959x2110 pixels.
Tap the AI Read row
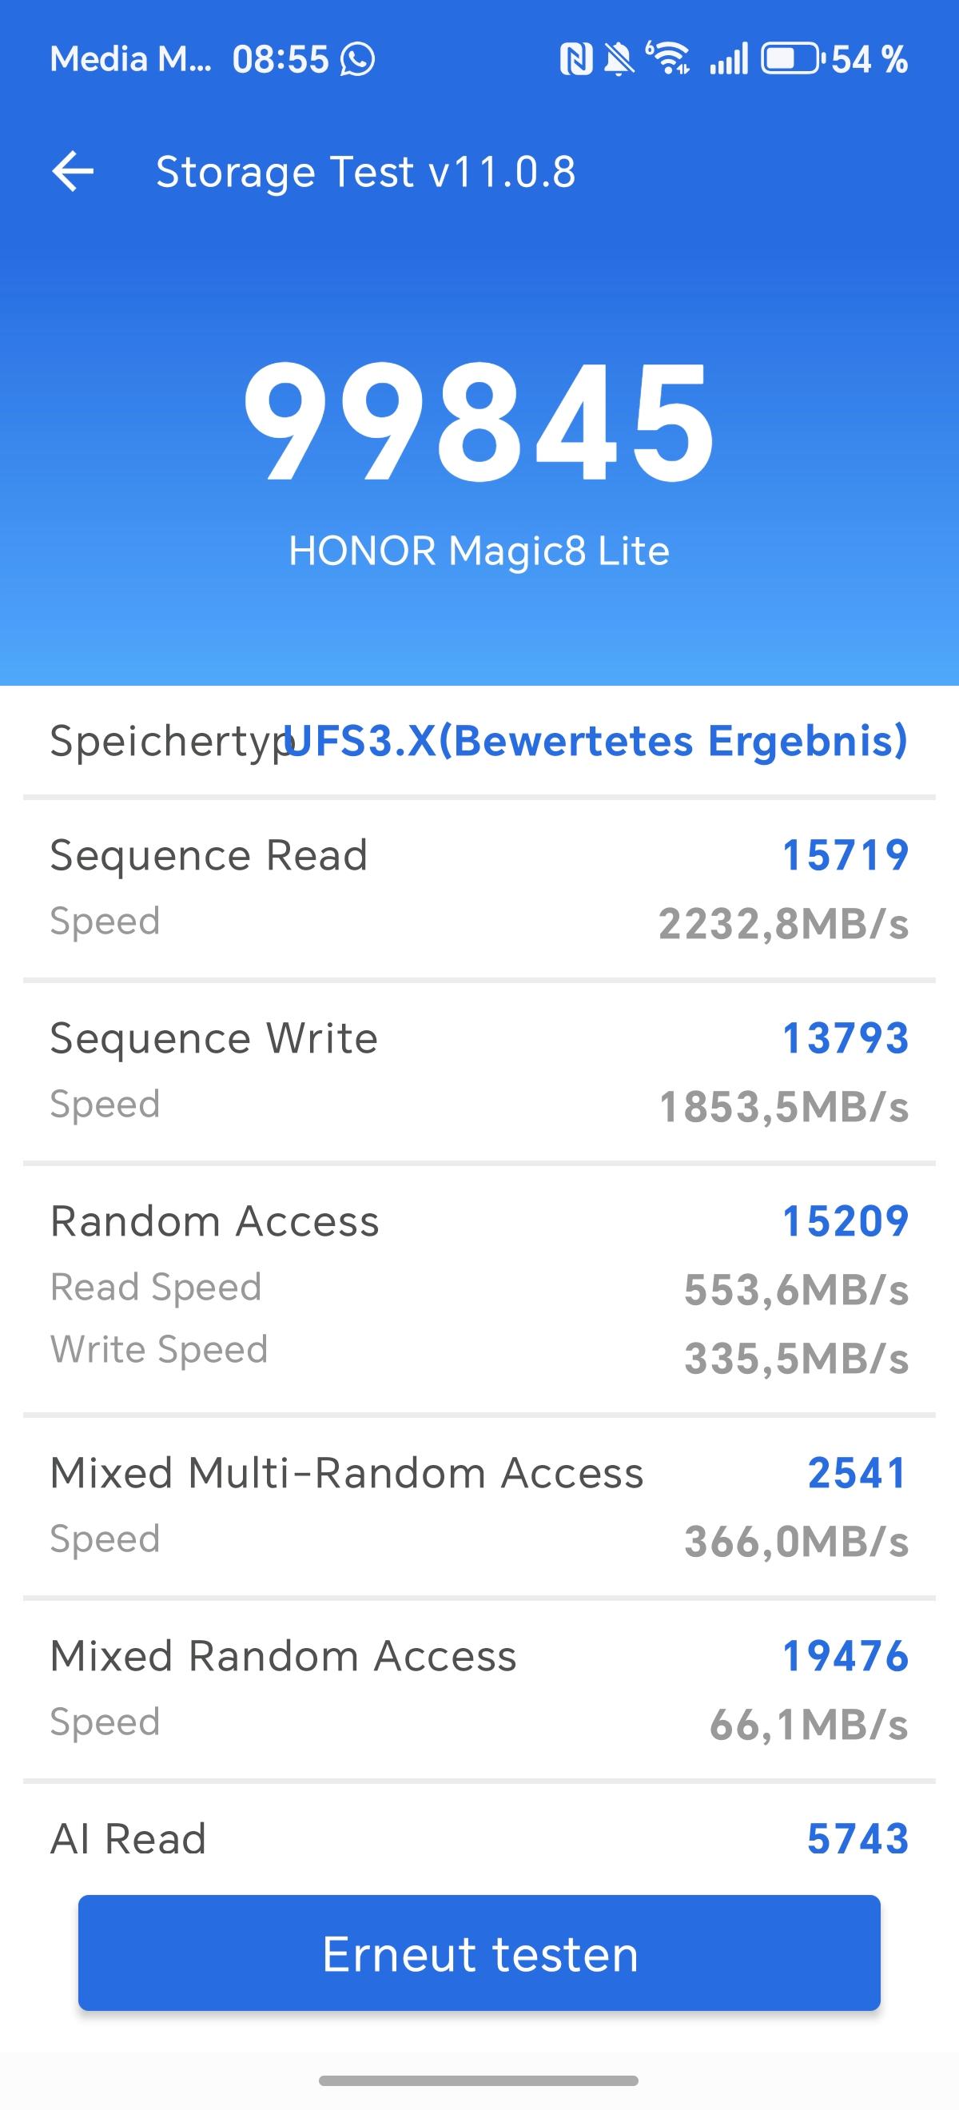(x=479, y=1839)
